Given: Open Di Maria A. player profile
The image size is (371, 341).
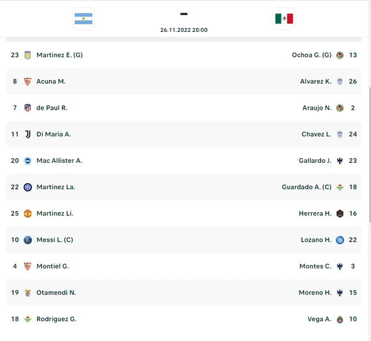Looking at the screenshot, I should 54,134.
